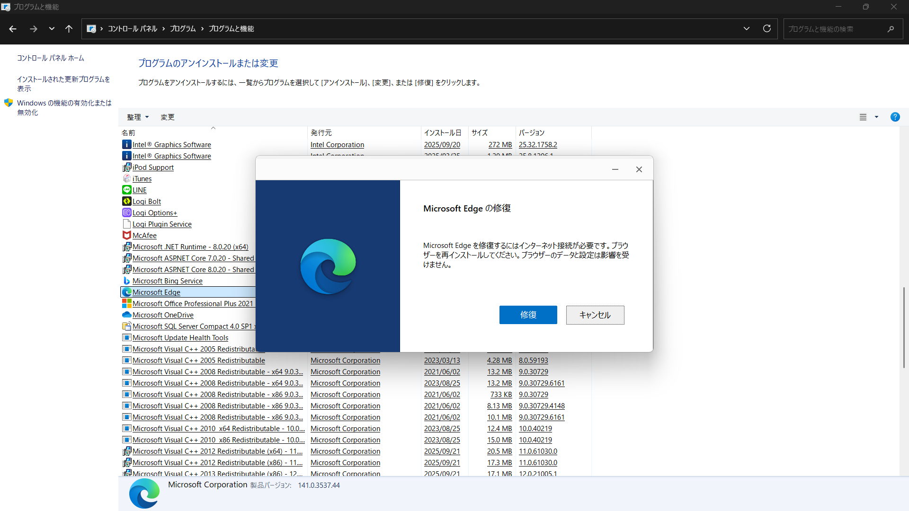The image size is (909, 511).
Task: Select the McAfee shield icon
Action: pos(126,235)
